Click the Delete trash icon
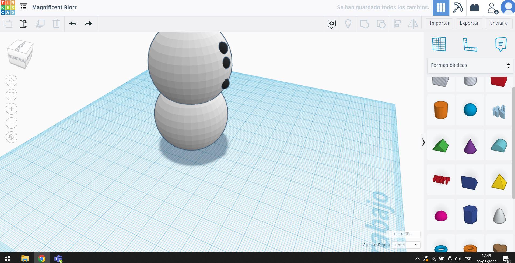 coord(56,24)
